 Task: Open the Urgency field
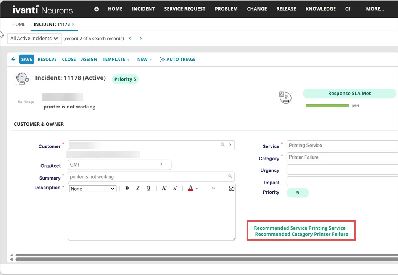342,170
